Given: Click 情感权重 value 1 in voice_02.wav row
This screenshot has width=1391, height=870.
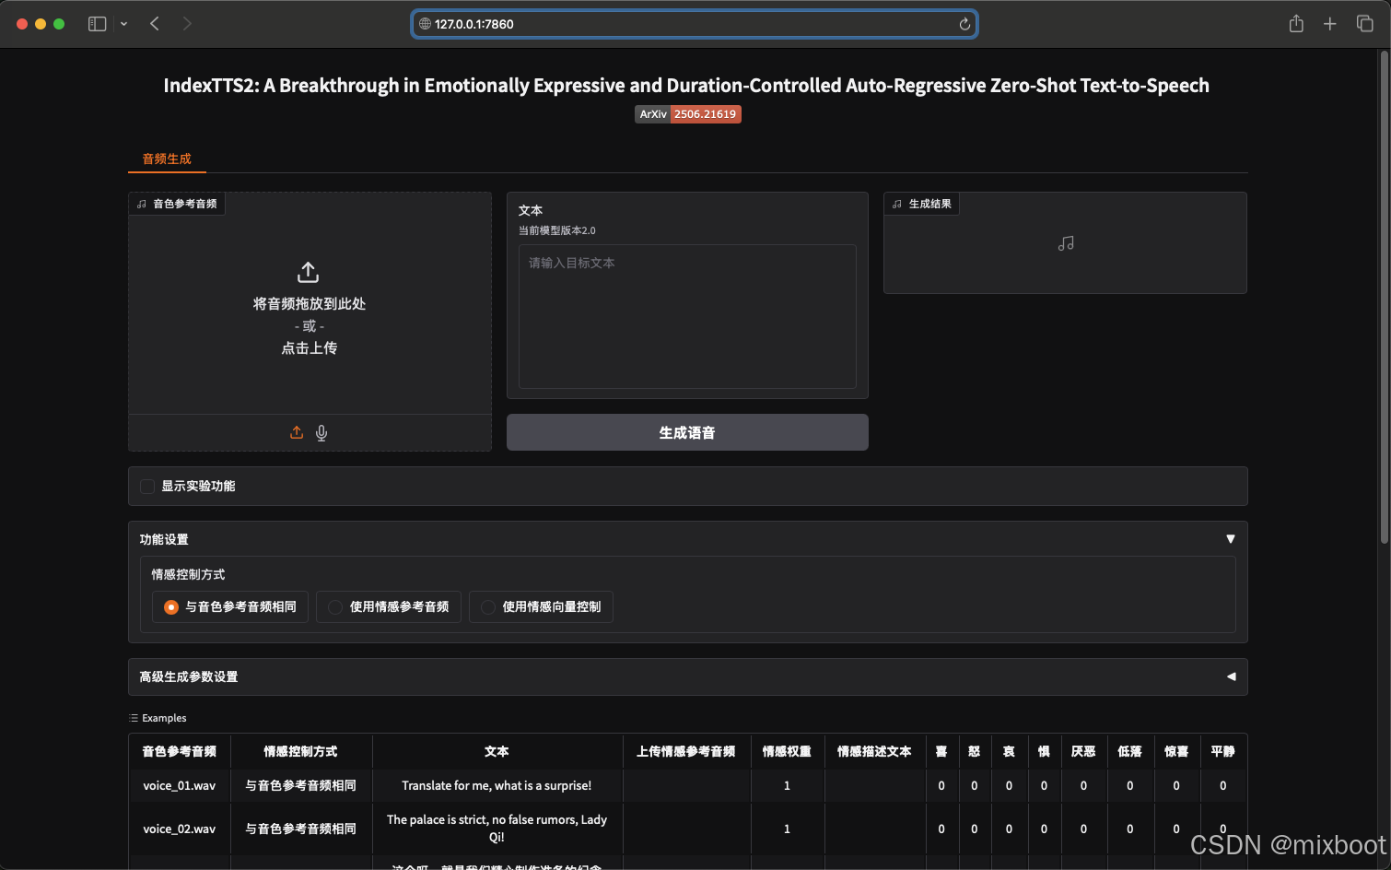Looking at the screenshot, I should click(x=787, y=829).
